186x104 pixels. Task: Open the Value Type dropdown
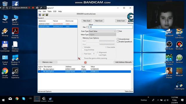tap(102, 35)
